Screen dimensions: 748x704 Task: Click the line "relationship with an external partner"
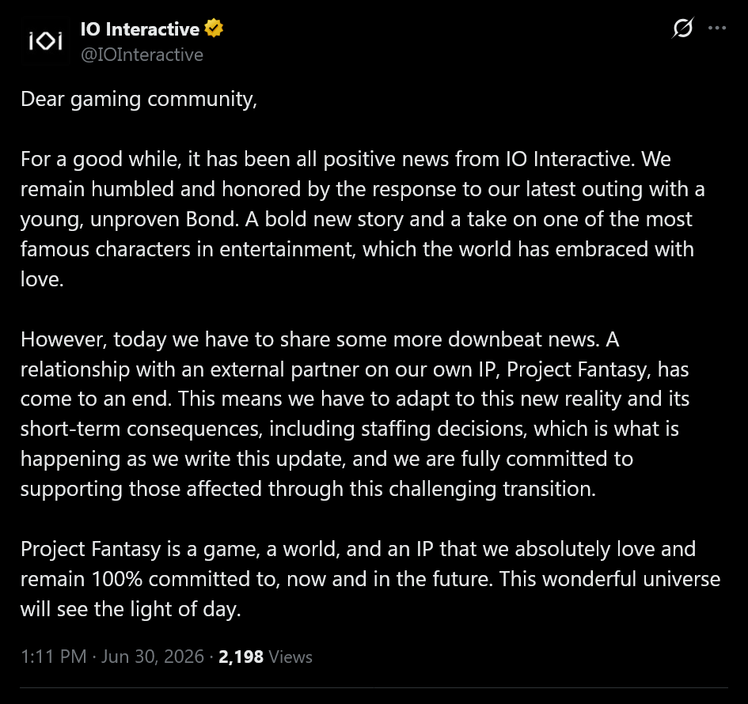click(x=355, y=369)
